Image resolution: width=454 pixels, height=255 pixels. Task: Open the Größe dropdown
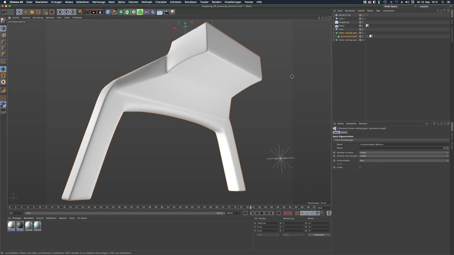click(293, 235)
